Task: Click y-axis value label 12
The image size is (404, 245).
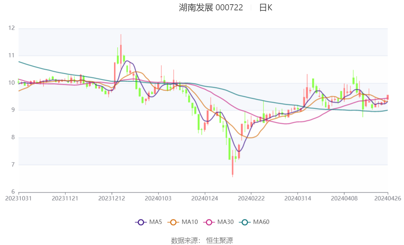Action: point(11,28)
